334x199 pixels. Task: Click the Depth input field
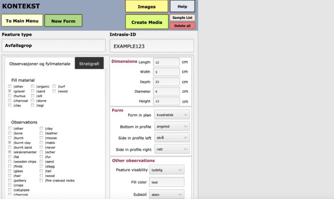coord(167,82)
